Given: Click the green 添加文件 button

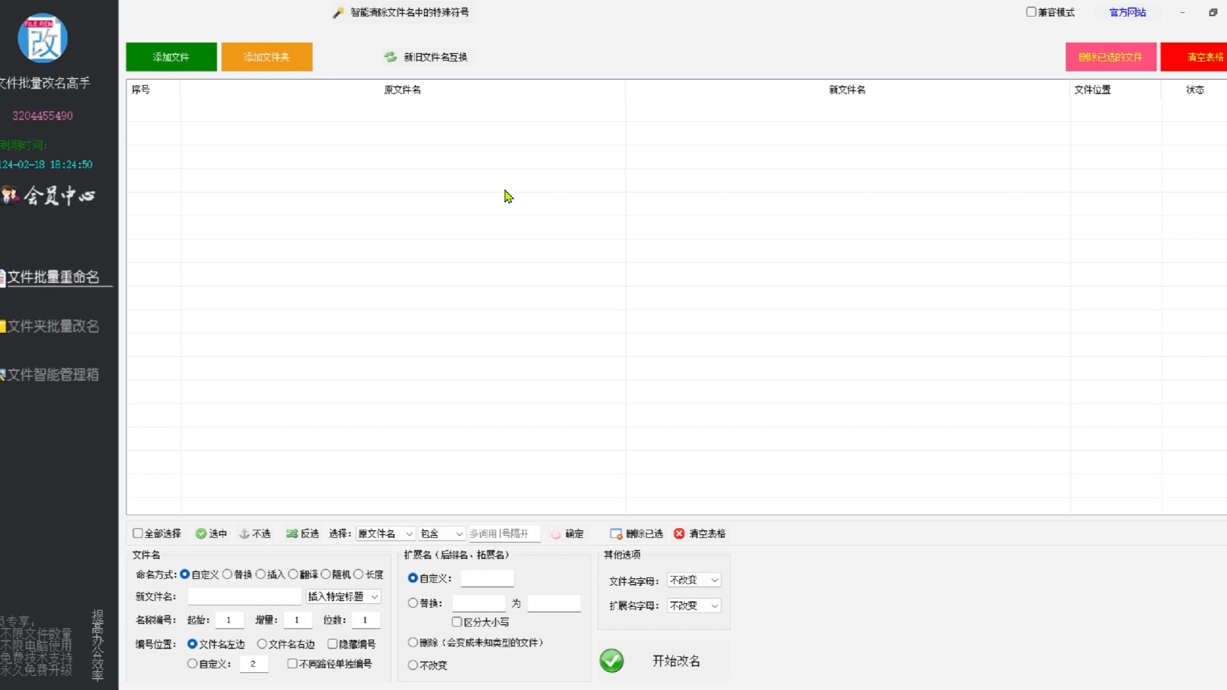Looking at the screenshot, I should 171,57.
